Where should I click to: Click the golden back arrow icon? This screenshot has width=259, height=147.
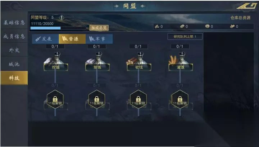point(247,6)
